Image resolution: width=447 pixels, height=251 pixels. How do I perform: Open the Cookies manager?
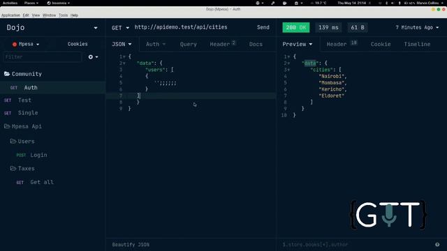78,44
